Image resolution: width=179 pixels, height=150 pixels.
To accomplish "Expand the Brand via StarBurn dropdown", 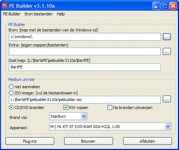I will [x=84, y=116].
